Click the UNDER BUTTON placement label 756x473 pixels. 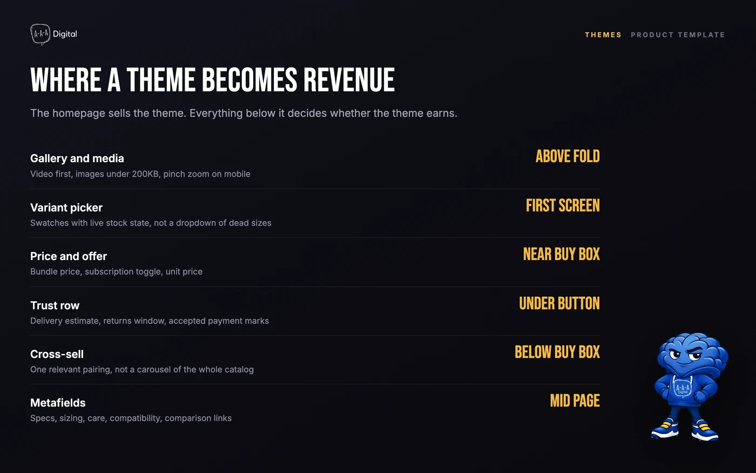559,303
